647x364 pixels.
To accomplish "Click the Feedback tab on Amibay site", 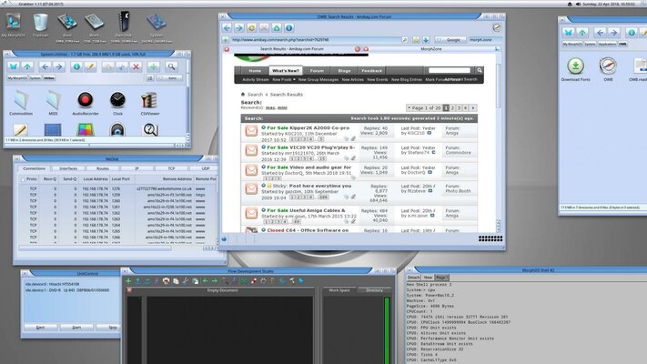I will [372, 71].
